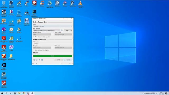Launch the VLC media player desktop icon
This screenshot has height=95, width=169.
[80, 4]
